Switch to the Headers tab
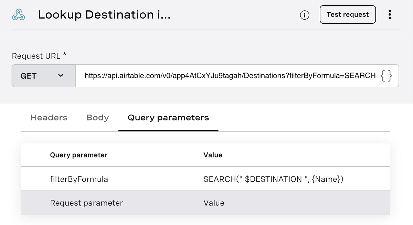 click(x=49, y=118)
